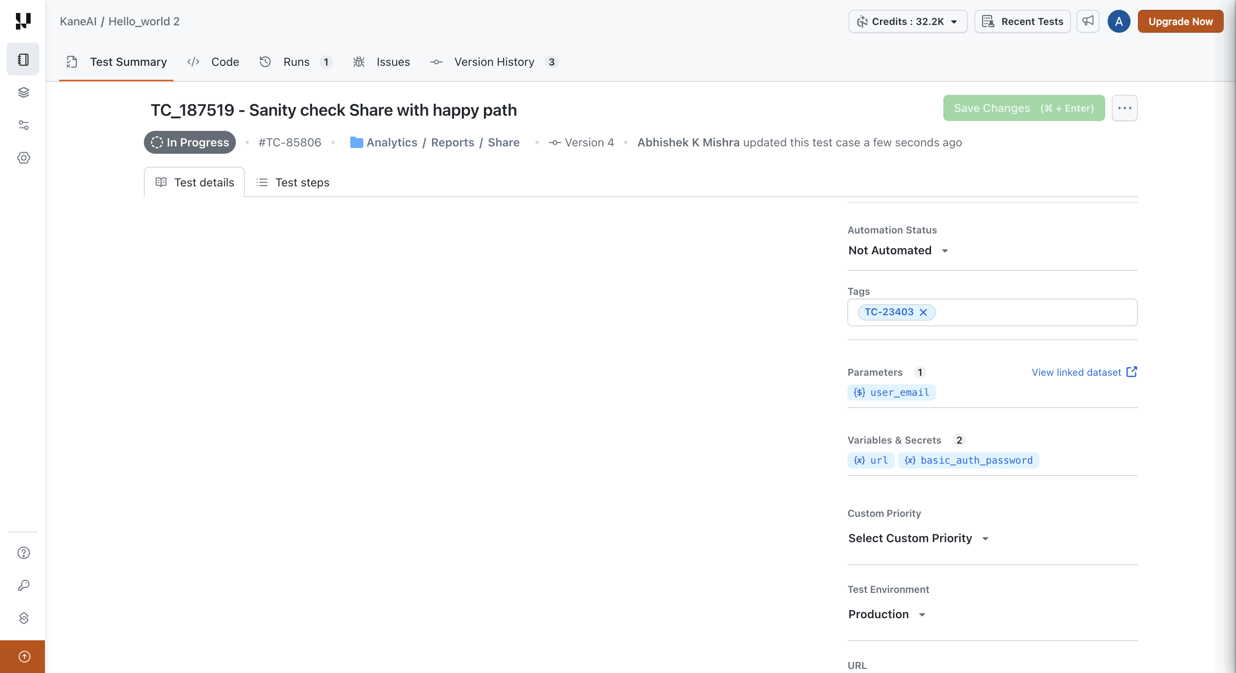Click the orange upload arrow sidebar button
The width and height of the screenshot is (1236, 673).
tap(22, 657)
